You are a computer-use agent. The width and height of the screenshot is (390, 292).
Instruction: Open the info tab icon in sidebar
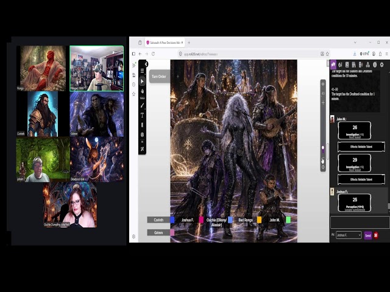375,65
